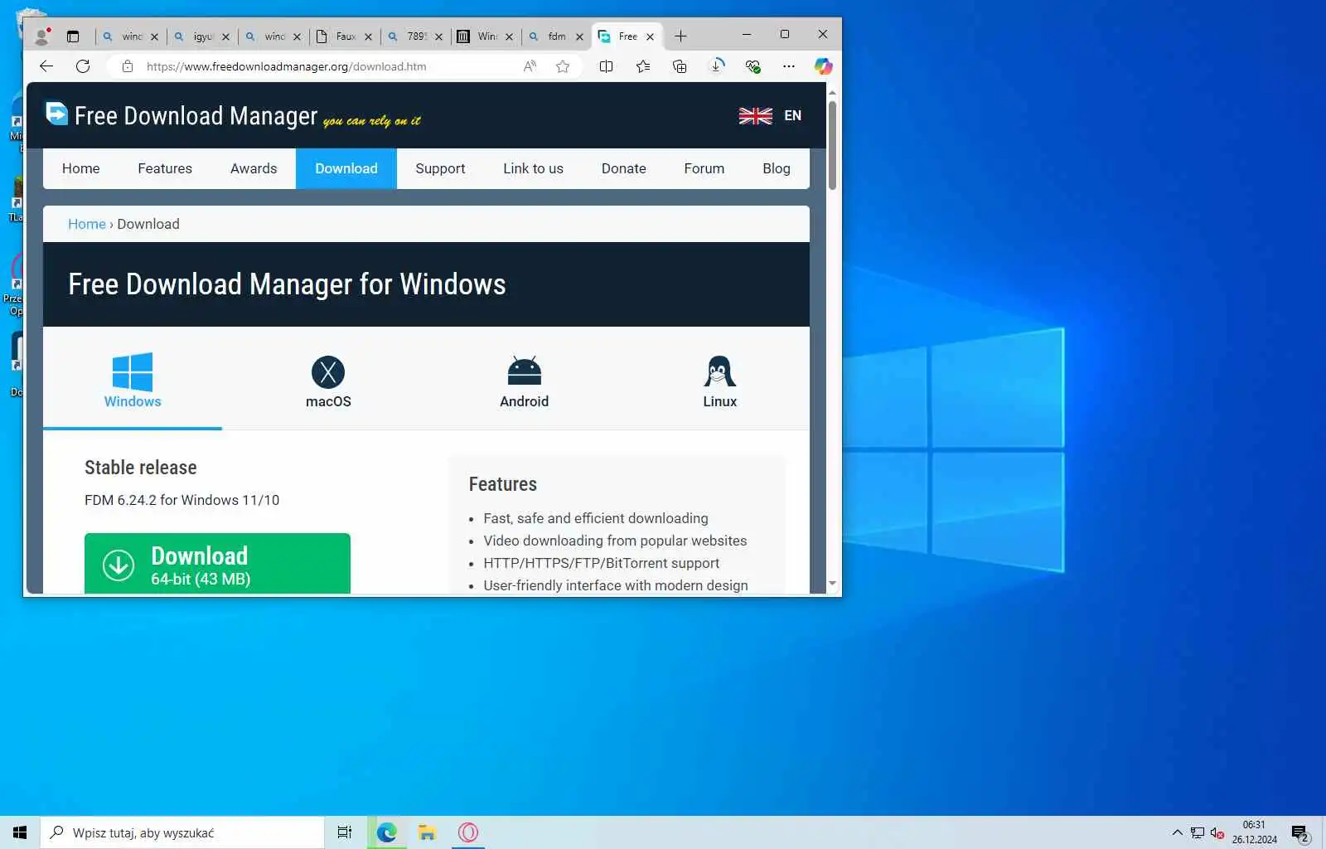Screen dimensions: 1326x849
Task: Open a new tab with plus button
Action: pos(680,36)
